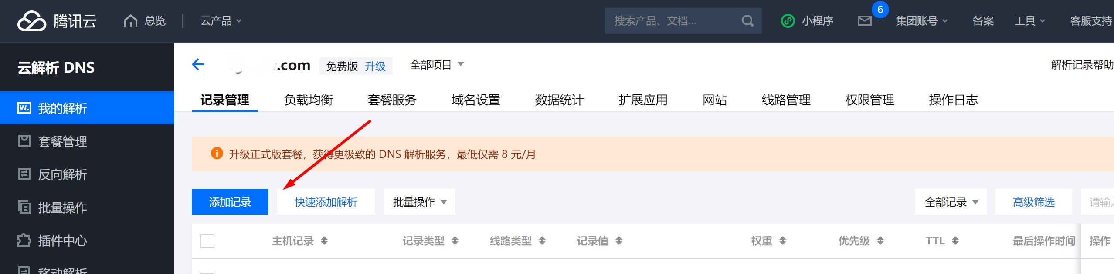
Task: Sort records by TTL column
Action: pyautogui.click(x=955, y=241)
